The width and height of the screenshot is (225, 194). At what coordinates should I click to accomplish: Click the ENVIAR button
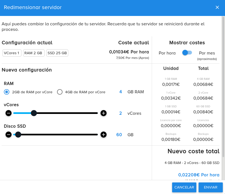click(210, 187)
